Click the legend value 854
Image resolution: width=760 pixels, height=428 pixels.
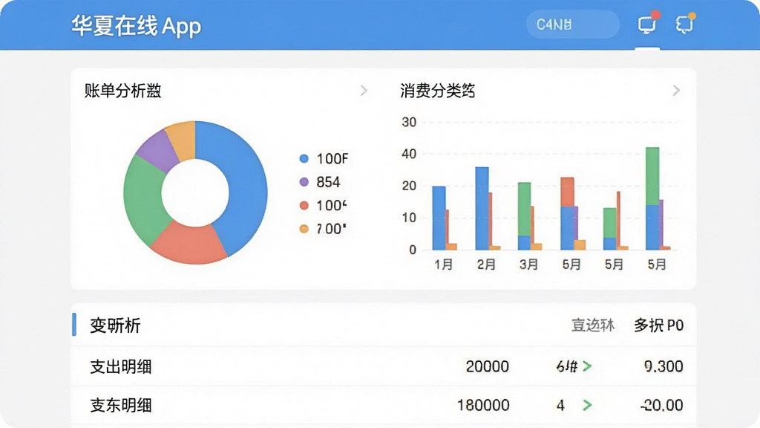[x=328, y=182]
